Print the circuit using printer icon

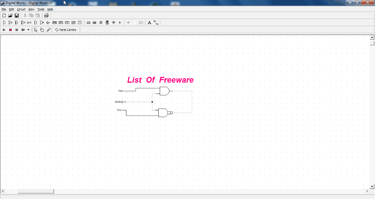tap(46, 15)
